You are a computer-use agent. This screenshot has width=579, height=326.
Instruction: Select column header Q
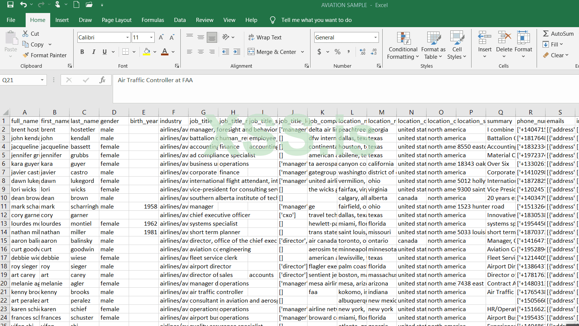coord(501,112)
